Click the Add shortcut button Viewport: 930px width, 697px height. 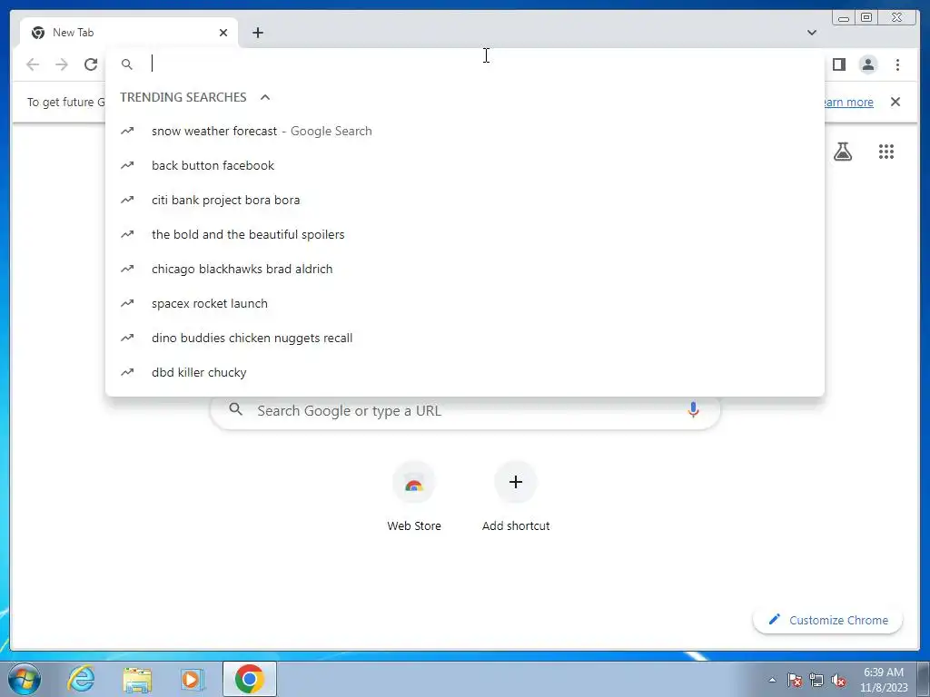click(x=516, y=497)
